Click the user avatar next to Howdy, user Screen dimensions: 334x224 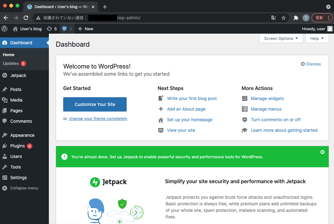(x=330, y=29)
